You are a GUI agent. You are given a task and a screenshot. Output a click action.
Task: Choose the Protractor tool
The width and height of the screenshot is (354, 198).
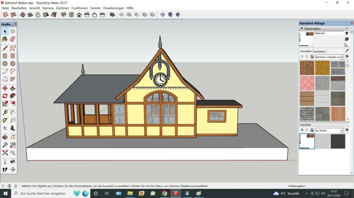tap(5, 120)
